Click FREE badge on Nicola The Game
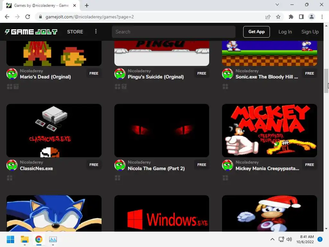The width and height of the screenshot is (329, 247). coord(202,165)
